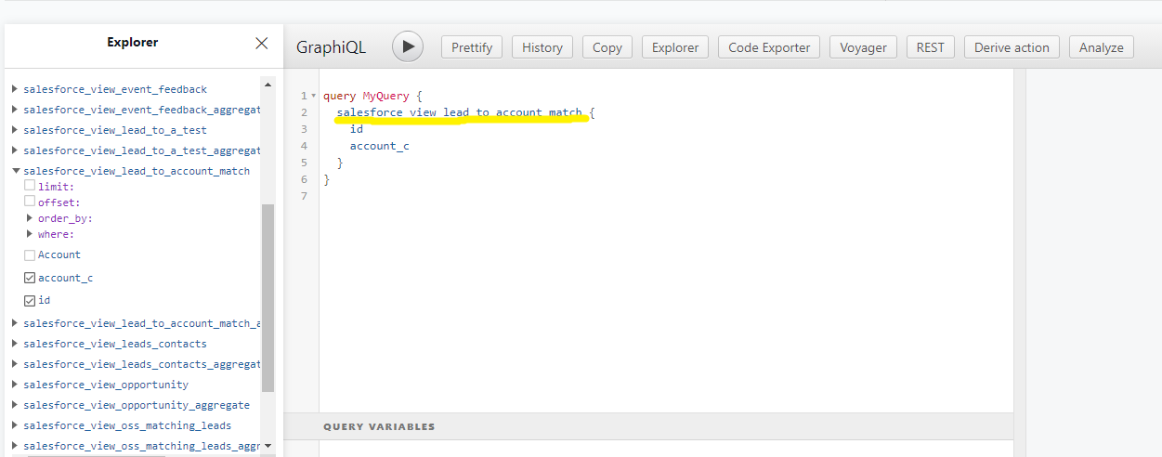Click the REST button
The image size is (1162, 457).
(931, 47)
